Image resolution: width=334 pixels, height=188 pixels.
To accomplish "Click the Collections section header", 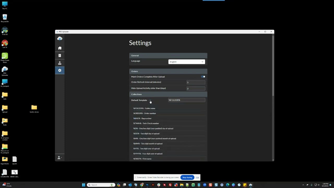I will coord(168,94).
